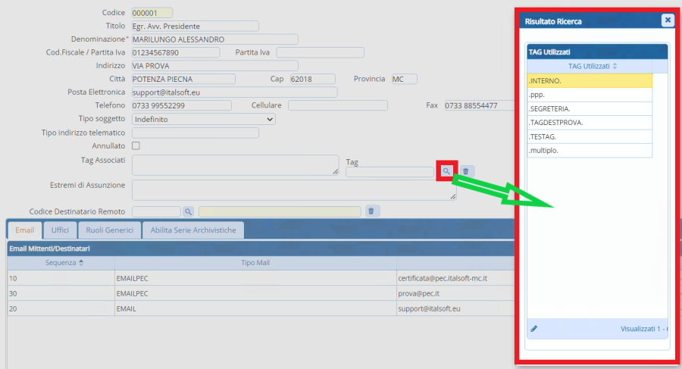Screen dimensions: 682x369
Task: Select the certificata@pec.italsoft-mc.it email row
Action: pyautogui.click(x=258, y=279)
